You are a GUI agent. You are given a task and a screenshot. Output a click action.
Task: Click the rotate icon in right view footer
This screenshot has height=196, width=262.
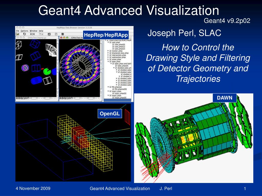coord(72,98)
